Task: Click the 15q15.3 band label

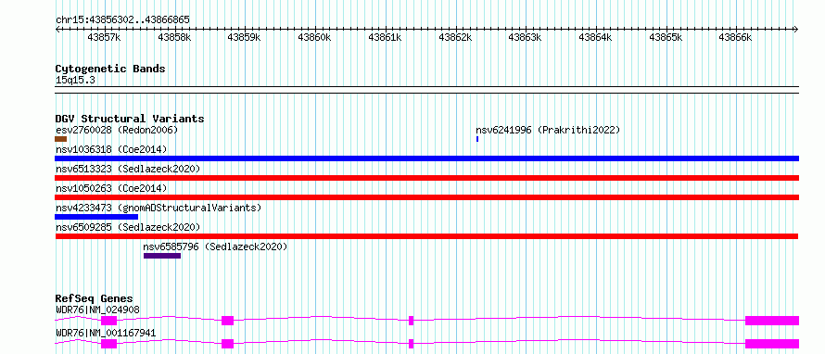Action: click(x=75, y=81)
